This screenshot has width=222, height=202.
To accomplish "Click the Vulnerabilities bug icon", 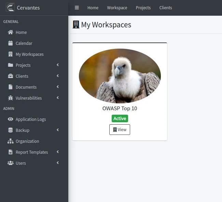I will (x=10, y=98).
